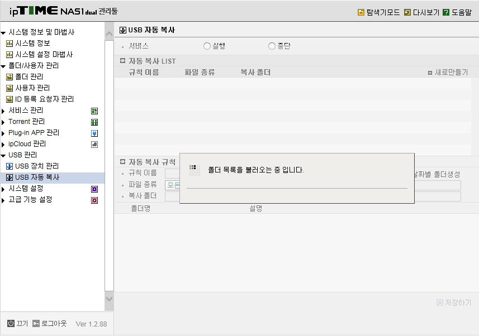The width and height of the screenshot is (479, 336).
Task: Click the 끄기 power icon
Action: coord(11,324)
